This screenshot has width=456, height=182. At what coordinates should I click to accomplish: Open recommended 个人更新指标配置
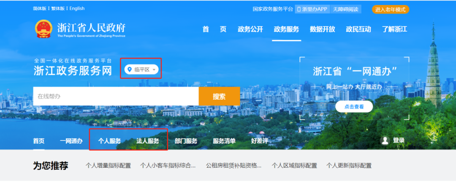349,166
